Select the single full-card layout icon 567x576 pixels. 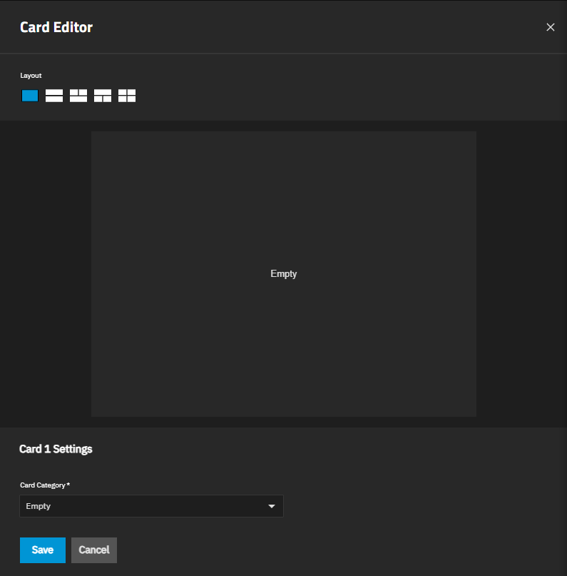tap(30, 96)
